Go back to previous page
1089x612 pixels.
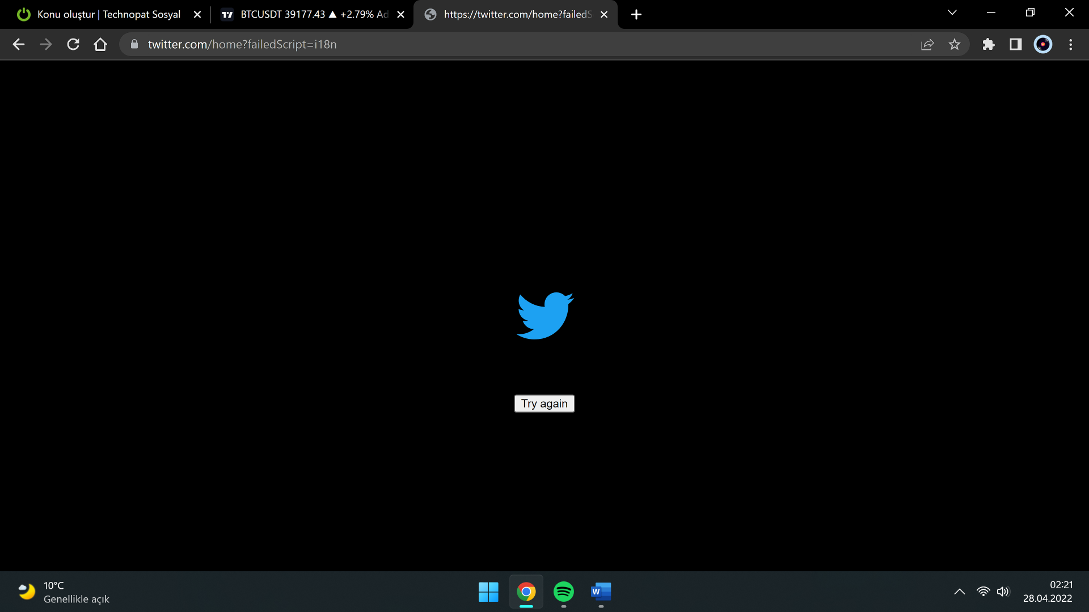(x=19, y=44)
